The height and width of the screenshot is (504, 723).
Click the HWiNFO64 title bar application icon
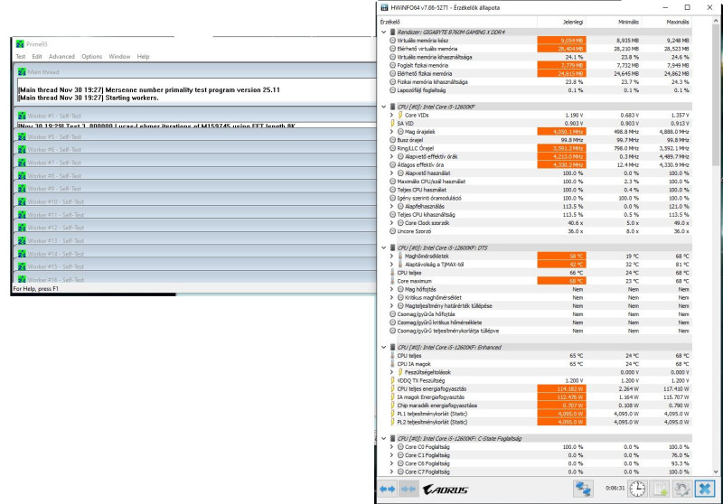[384, 7]
